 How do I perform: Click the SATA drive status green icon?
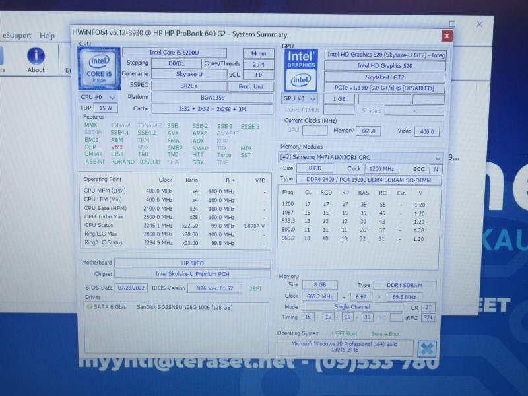coord(90,307)
